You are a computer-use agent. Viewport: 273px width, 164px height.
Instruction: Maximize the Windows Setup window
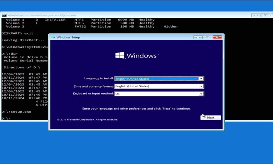[208, 37]
